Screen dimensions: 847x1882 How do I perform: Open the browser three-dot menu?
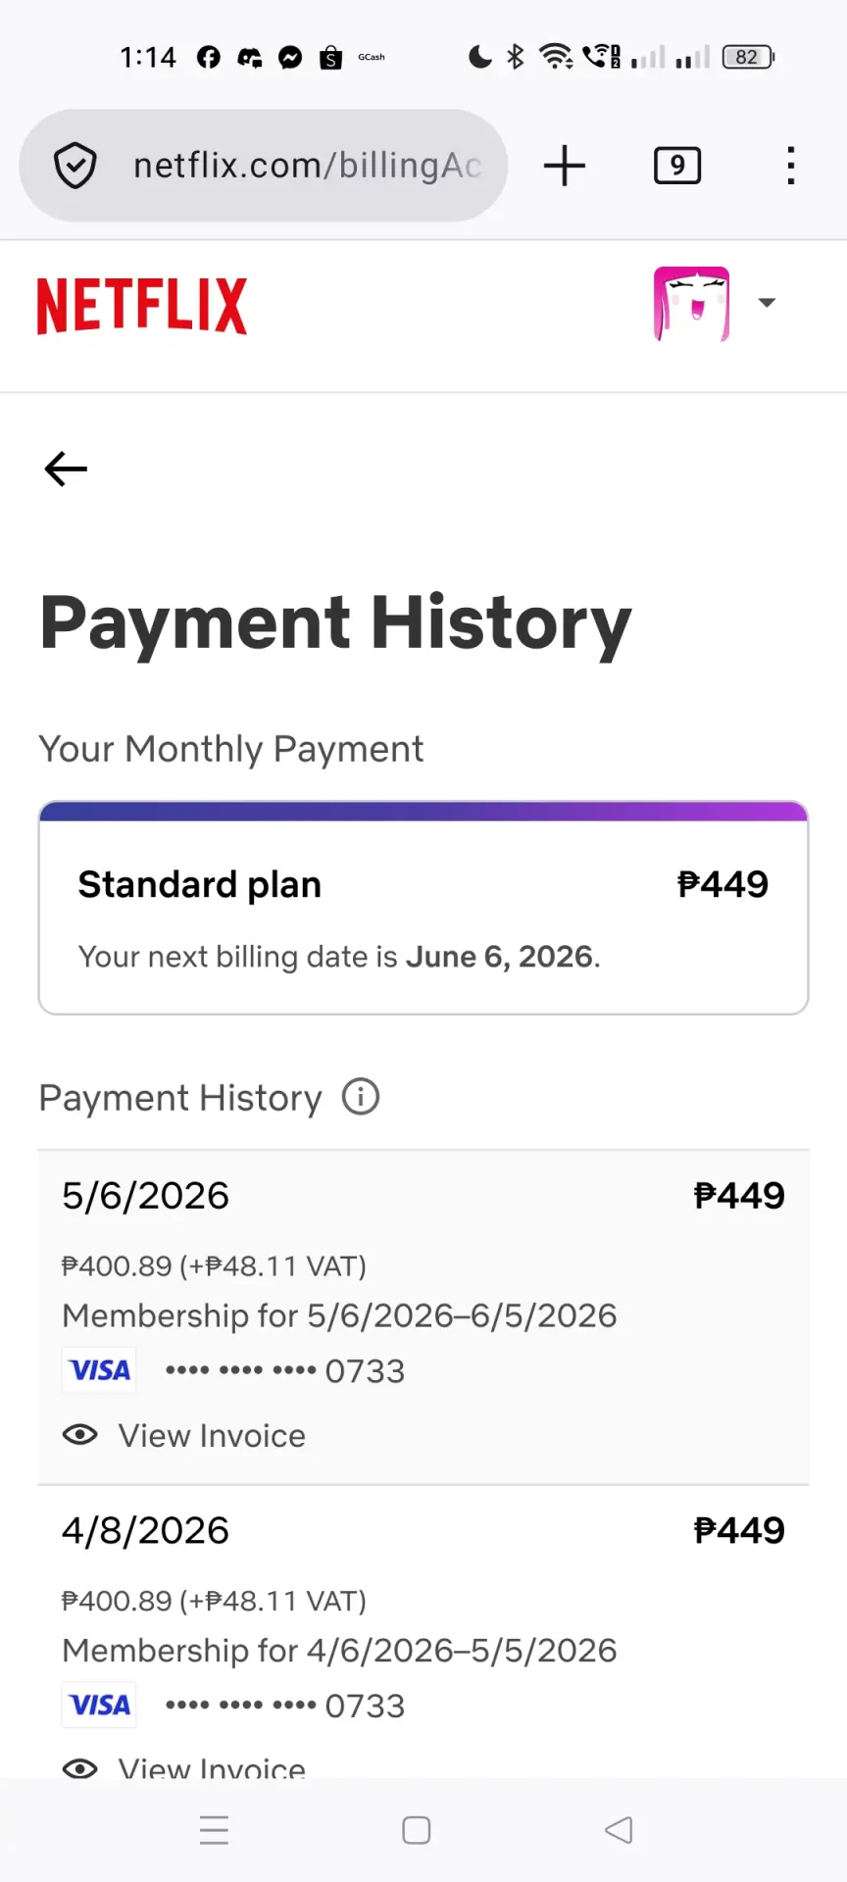[791, 166]
